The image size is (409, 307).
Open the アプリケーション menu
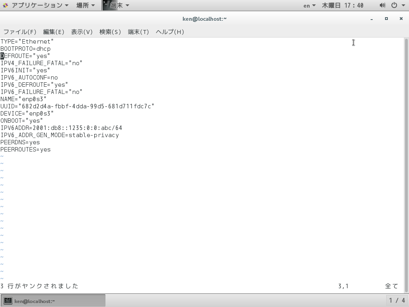tap(40, 5)
